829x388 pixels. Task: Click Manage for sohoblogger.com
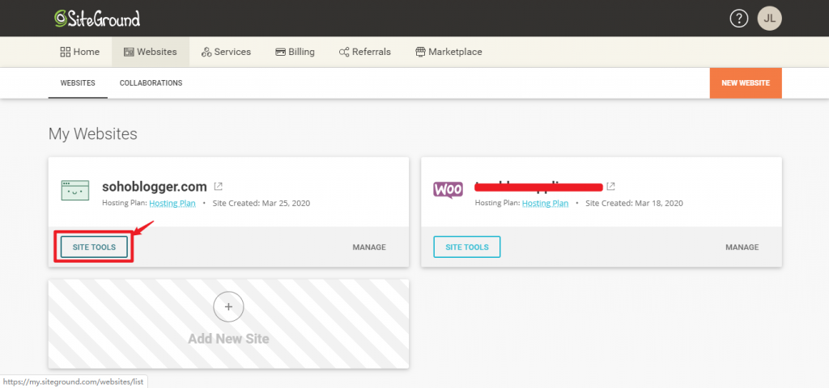point(368,247)
